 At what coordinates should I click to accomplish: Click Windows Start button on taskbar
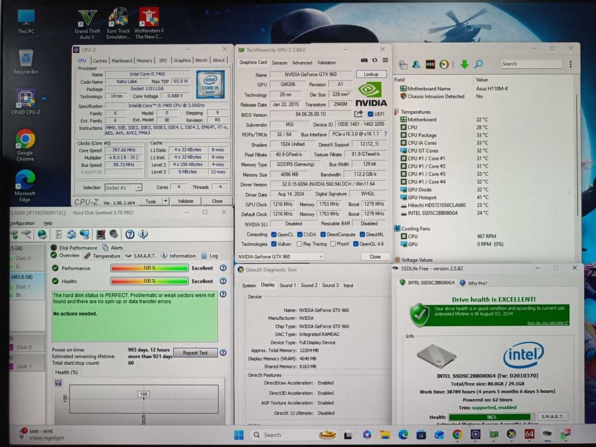coord(239,434)
